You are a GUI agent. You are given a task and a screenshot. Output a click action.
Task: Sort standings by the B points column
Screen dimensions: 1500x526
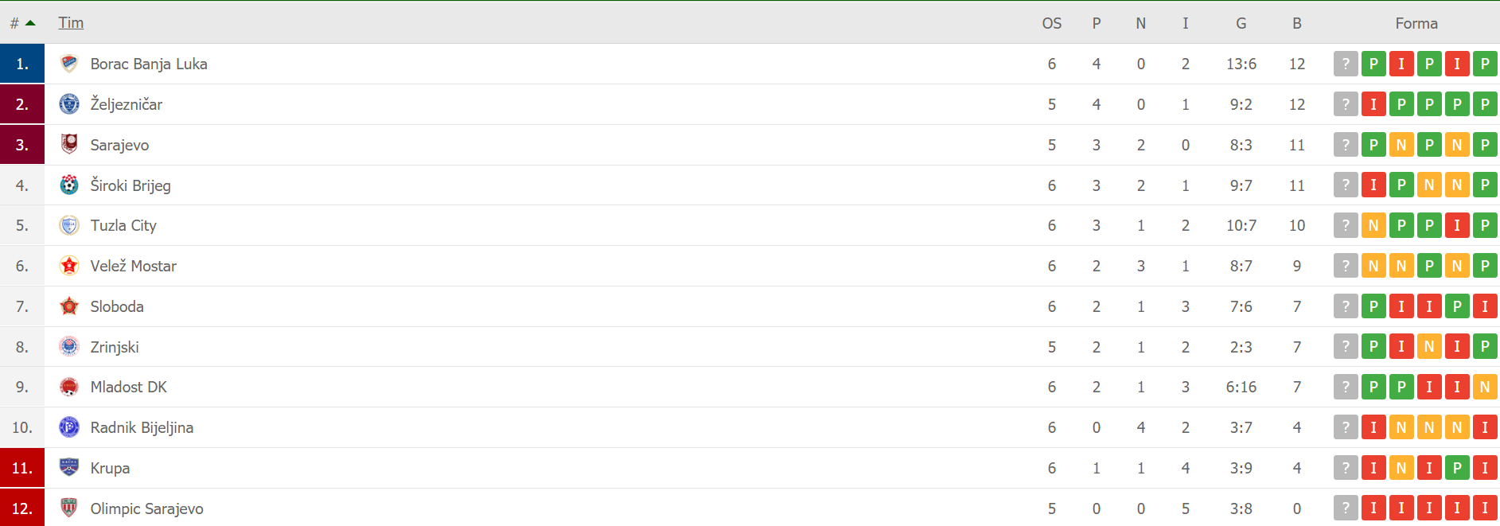pyautogui.click(x=1297, y=23)
